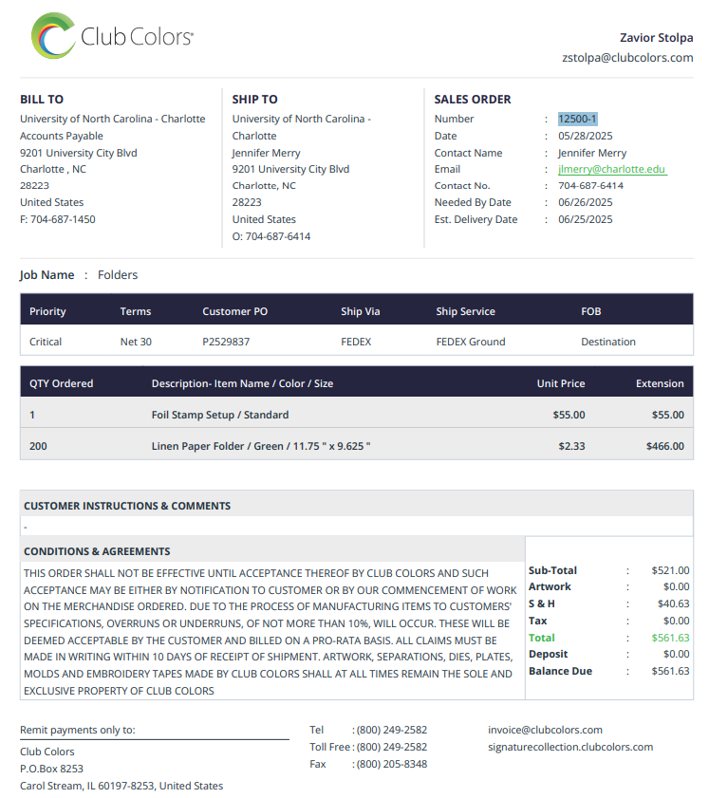Click the name Zavior Stolpa
Screen dimensions: 709x798
coord(656,38)
